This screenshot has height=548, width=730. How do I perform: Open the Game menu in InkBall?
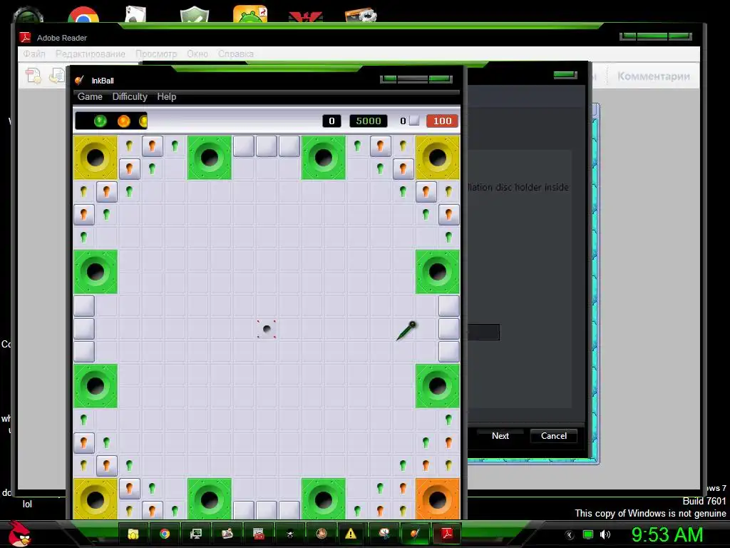coord(90,96)
